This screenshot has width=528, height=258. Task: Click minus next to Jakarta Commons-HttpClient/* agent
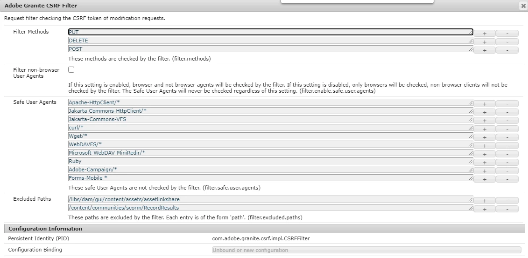point(507,112)
